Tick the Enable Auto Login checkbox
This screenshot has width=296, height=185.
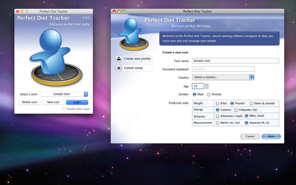(x=64, y=109)
